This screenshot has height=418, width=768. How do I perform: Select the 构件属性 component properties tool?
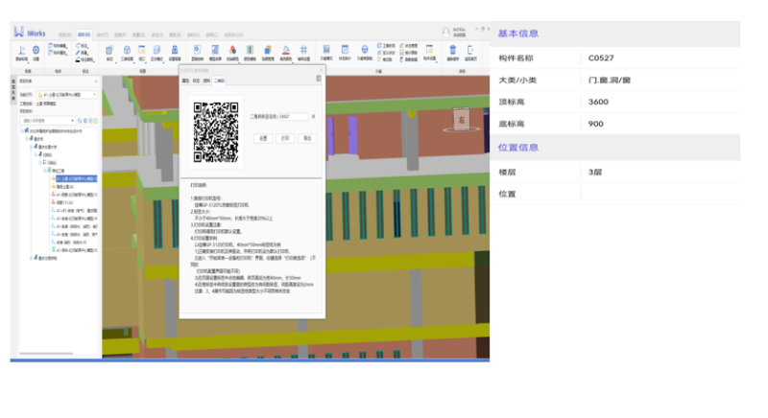[58, 53]
